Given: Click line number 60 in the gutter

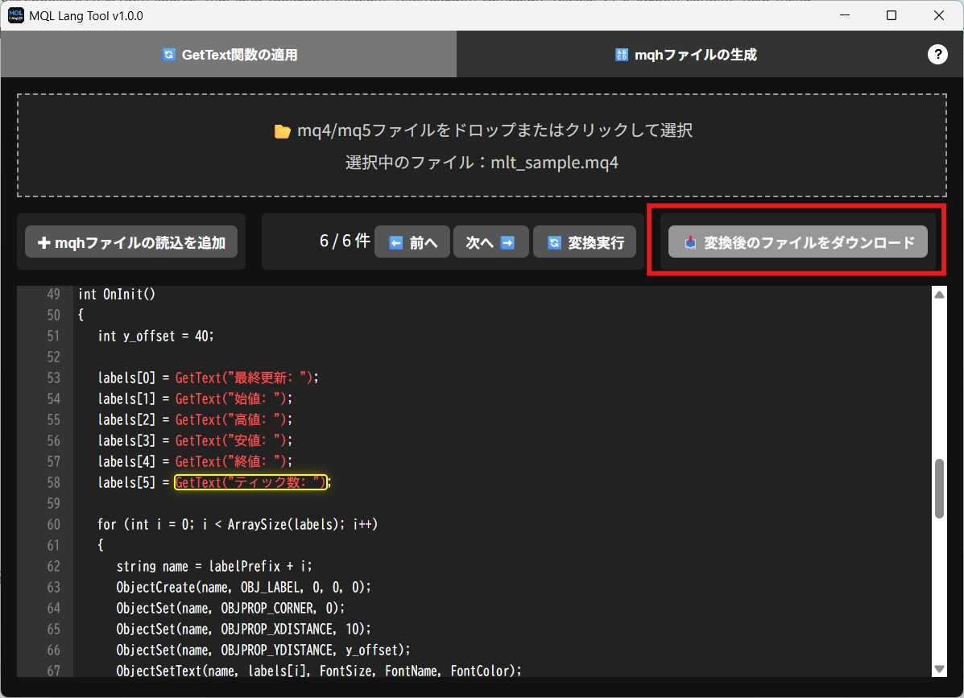Looking at the screenshot, I should [x=53, y=524].
